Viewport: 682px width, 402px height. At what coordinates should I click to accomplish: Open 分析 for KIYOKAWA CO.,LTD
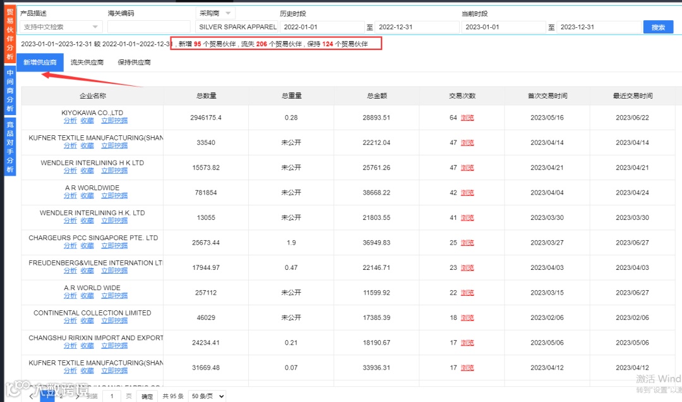(70, 120)
